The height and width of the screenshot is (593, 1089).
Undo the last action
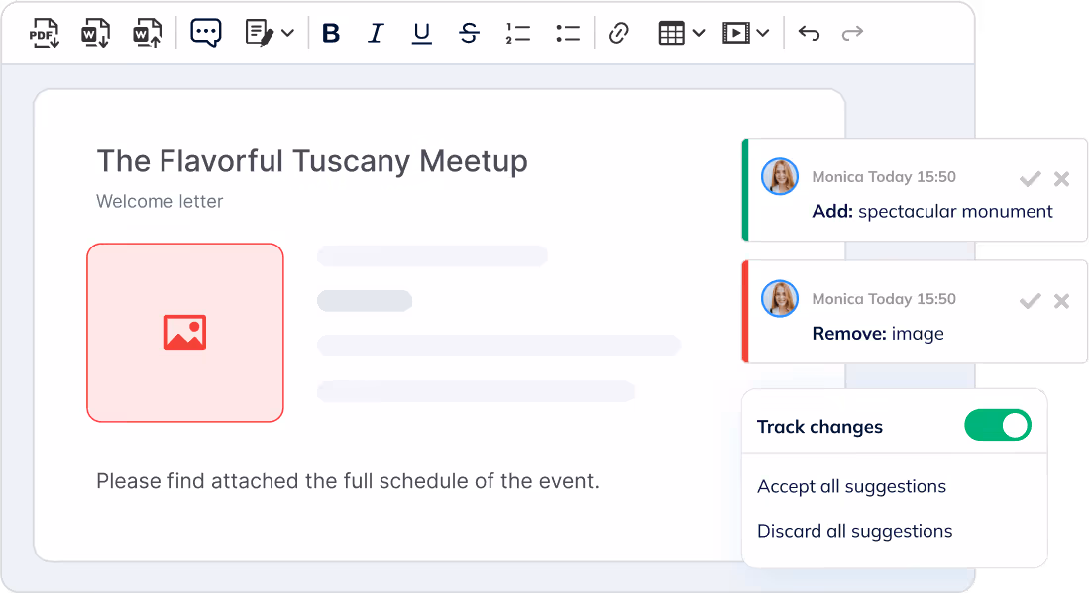[x=809, y=34]
